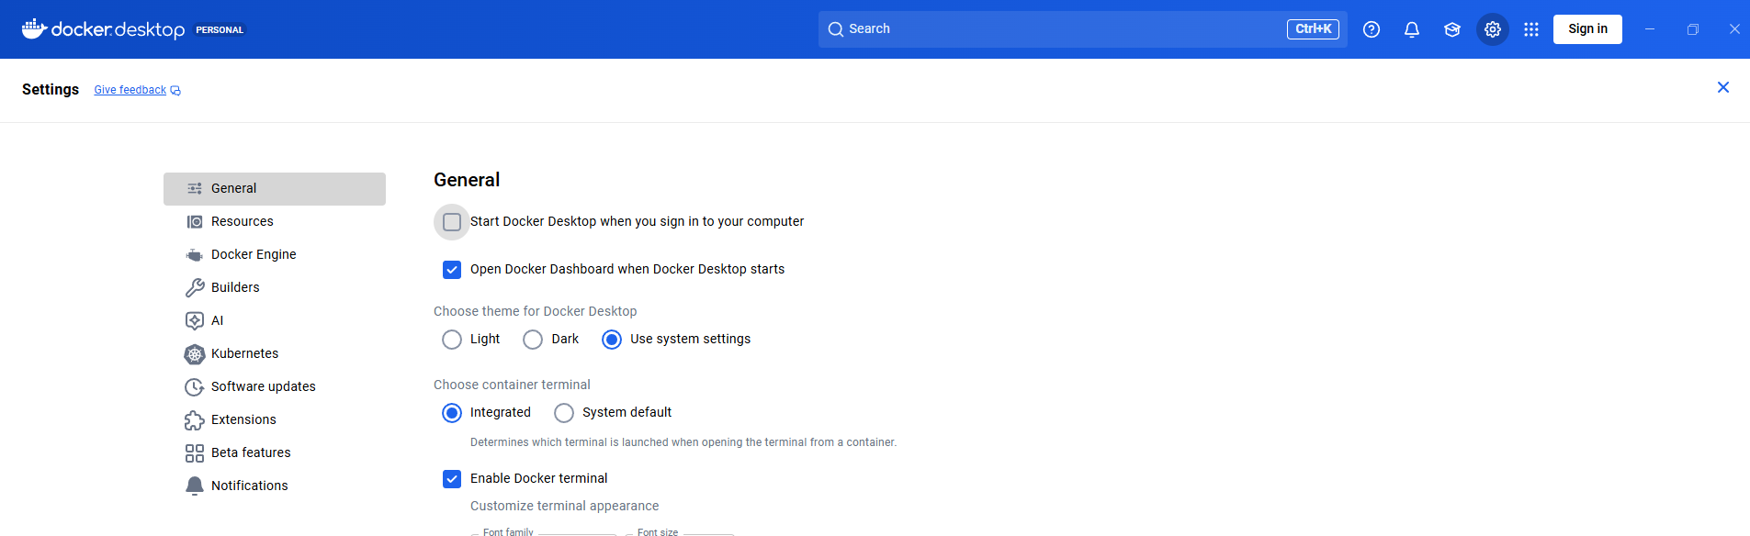Open the Learning center graduation cap icon
Image resolution: width=1750 pixels, height=536 pixels.
[x=1452, y=29]
